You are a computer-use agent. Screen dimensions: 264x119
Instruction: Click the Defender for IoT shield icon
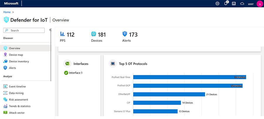[x=6, y=20]
